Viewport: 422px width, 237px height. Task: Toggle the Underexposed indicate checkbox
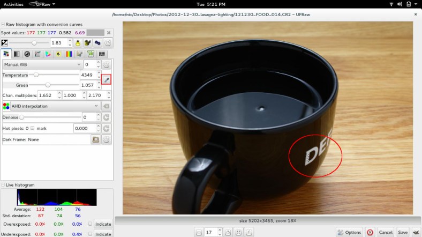[x=90, y=234]
